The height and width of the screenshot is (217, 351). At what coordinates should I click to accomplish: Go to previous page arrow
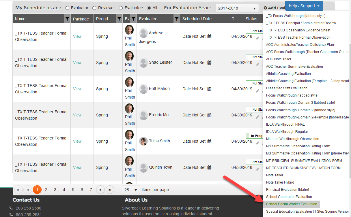(28, 190)
